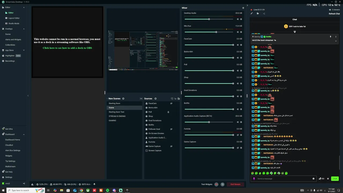Expand pinned BotRix message chevron
This screenshot has height=193, width=343.
click(x=336, y=41)
